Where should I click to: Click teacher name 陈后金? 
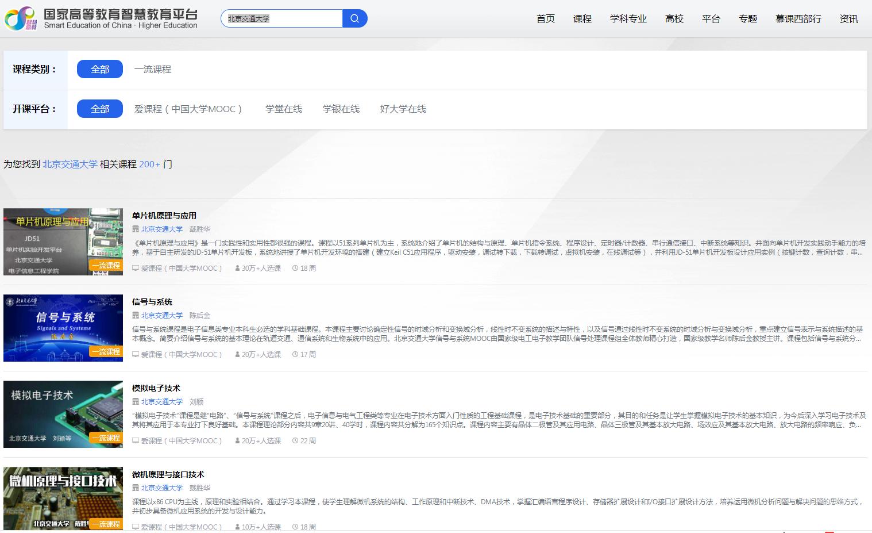click(200, 316)
